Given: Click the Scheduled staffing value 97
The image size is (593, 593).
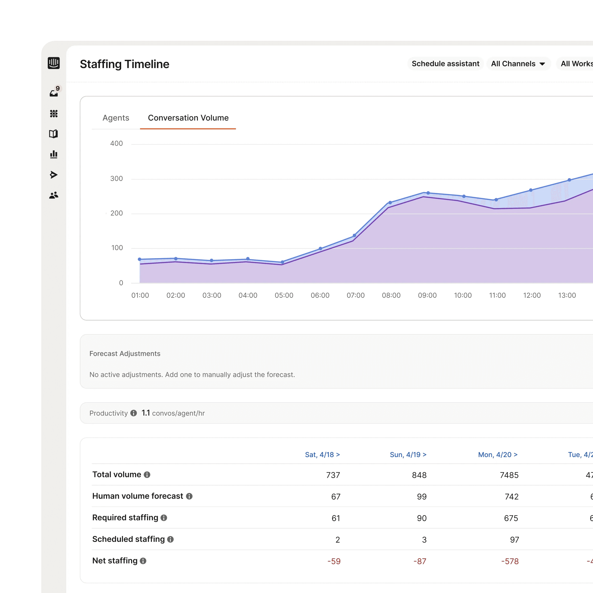Looking at the screenshot, I should coord(515,540).
